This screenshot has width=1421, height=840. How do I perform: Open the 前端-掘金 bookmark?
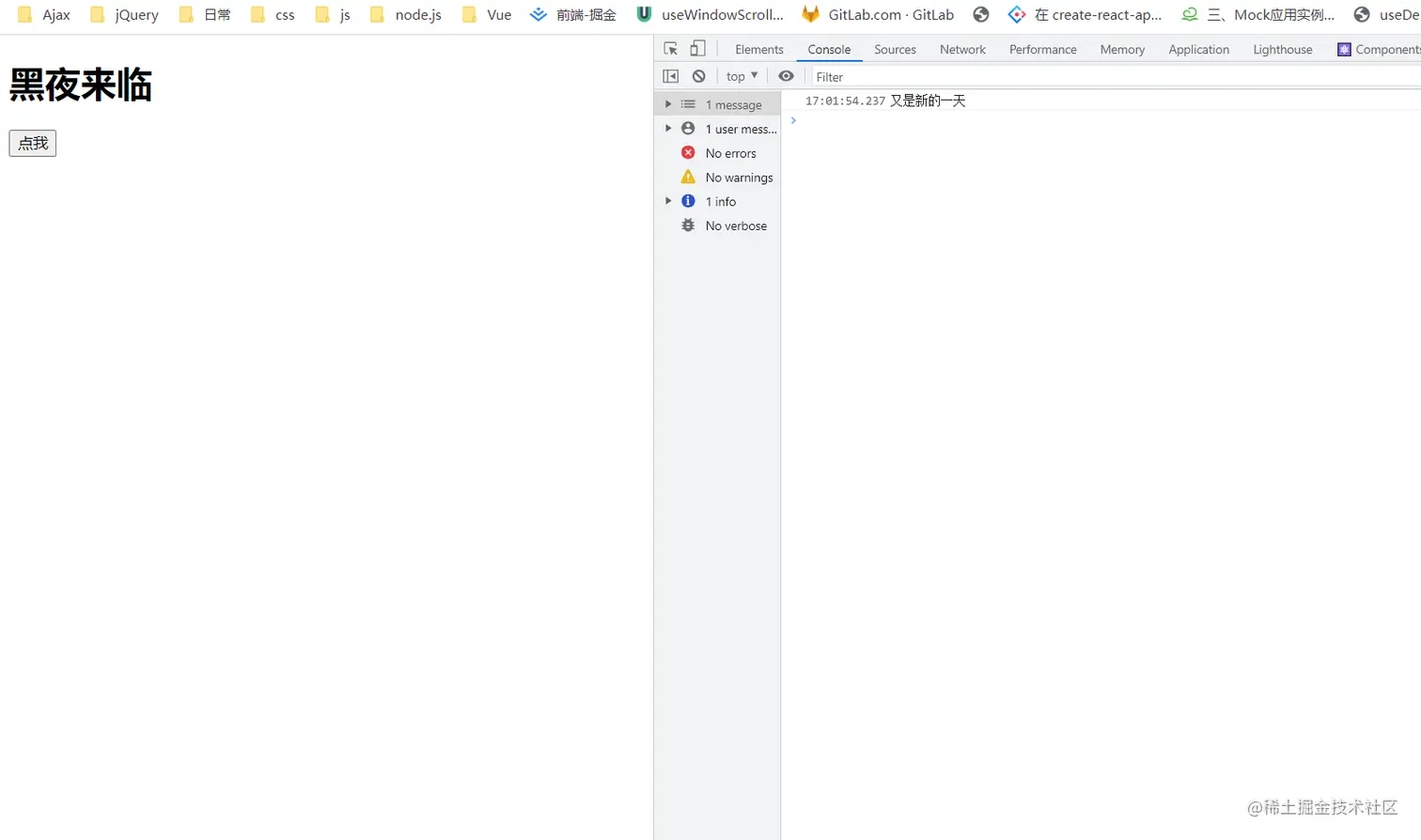(x=573, y=15)
